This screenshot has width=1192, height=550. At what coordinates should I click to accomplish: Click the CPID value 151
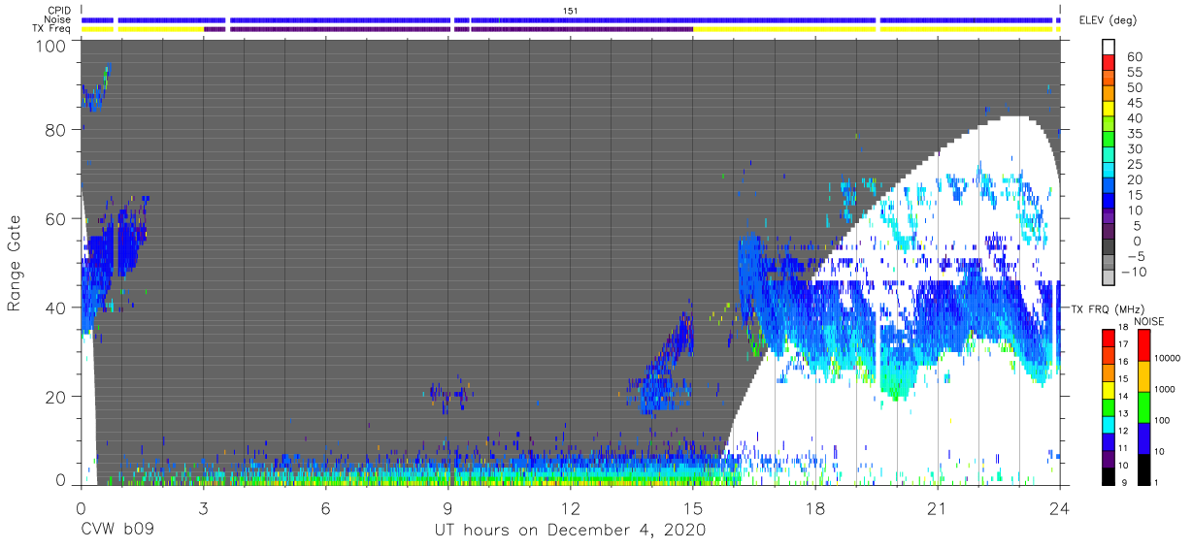(570, 10)
